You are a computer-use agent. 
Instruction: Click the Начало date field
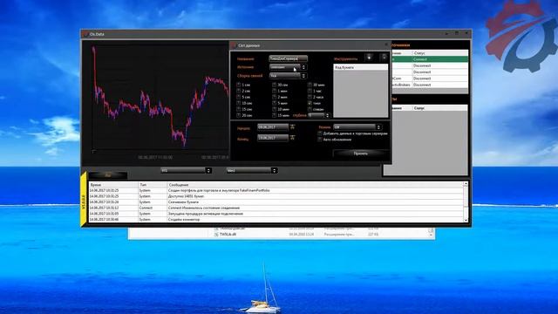click(273, 127)
